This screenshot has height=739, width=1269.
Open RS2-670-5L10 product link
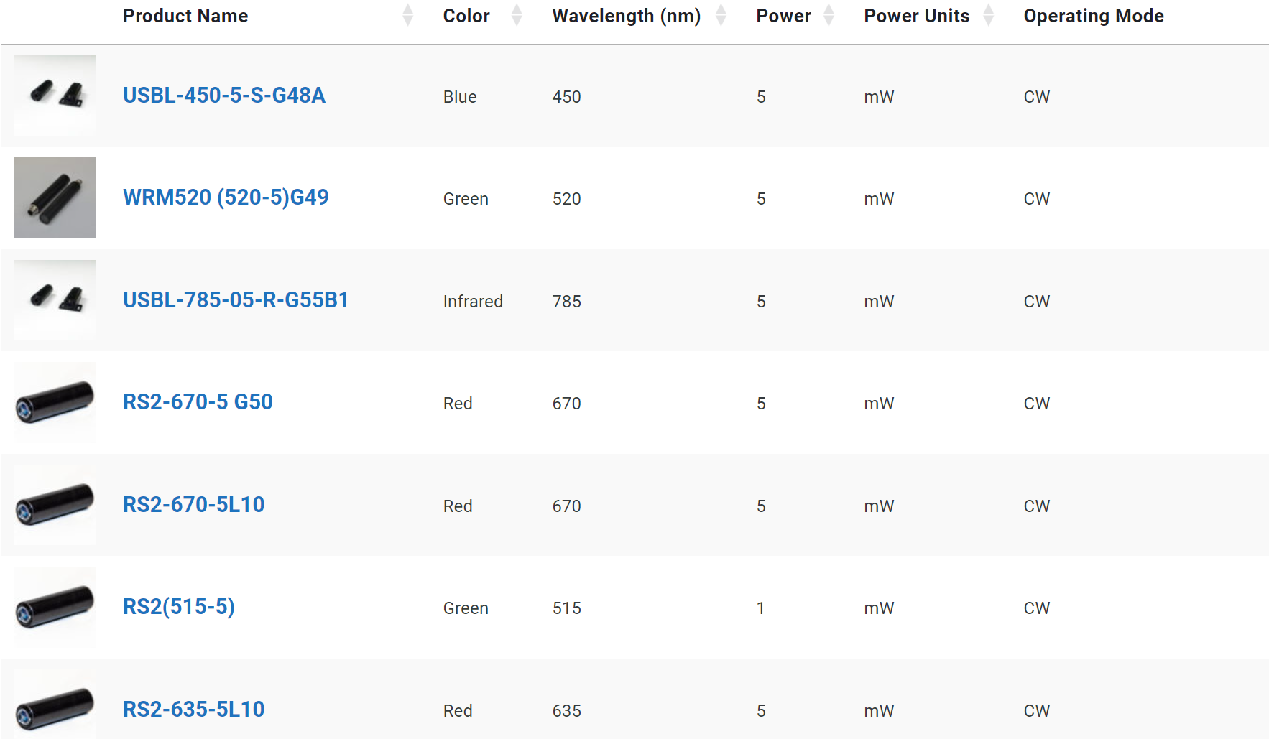194,505
